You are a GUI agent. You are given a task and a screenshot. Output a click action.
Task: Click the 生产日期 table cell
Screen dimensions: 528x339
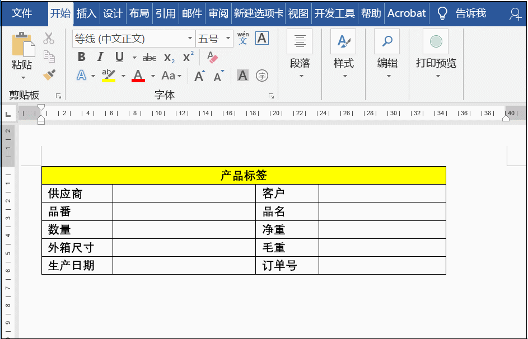coord(77,266)
